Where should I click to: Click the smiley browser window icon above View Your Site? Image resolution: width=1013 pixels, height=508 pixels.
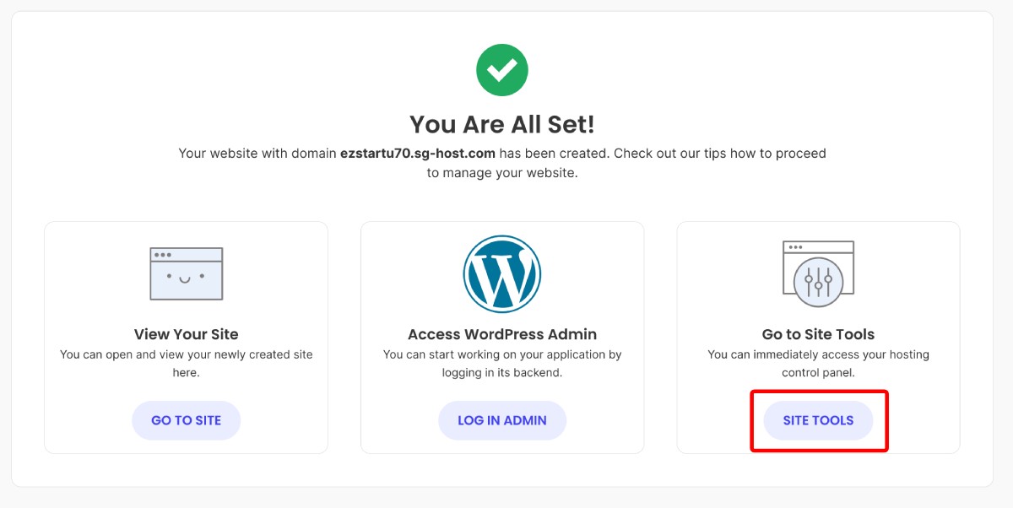tap(186, 273)
